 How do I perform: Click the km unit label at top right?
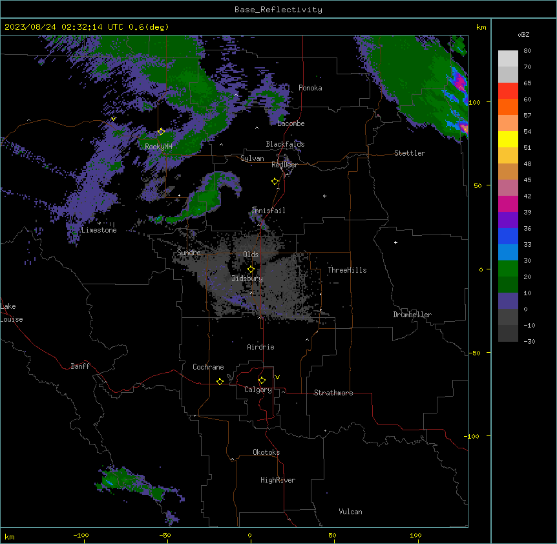[x=481, y=27]
